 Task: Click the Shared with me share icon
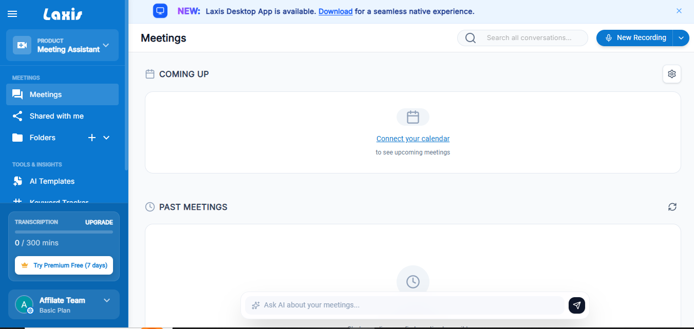(x=17, y=116)
